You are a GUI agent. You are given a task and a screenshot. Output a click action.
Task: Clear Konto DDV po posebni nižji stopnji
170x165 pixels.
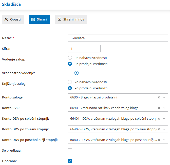(x=159, y=140)
